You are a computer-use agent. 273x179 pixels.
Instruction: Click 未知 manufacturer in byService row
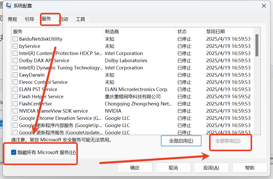110,46
